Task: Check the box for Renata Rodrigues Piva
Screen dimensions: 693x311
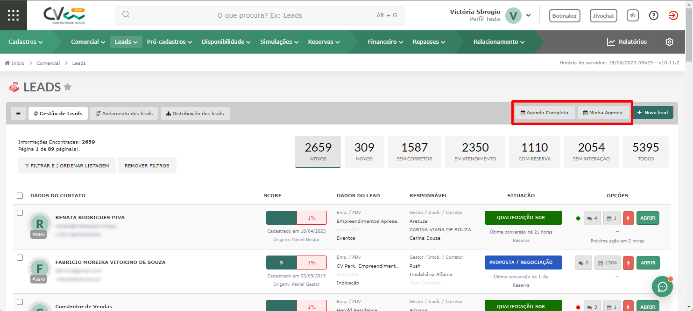Action: (20, 213)
